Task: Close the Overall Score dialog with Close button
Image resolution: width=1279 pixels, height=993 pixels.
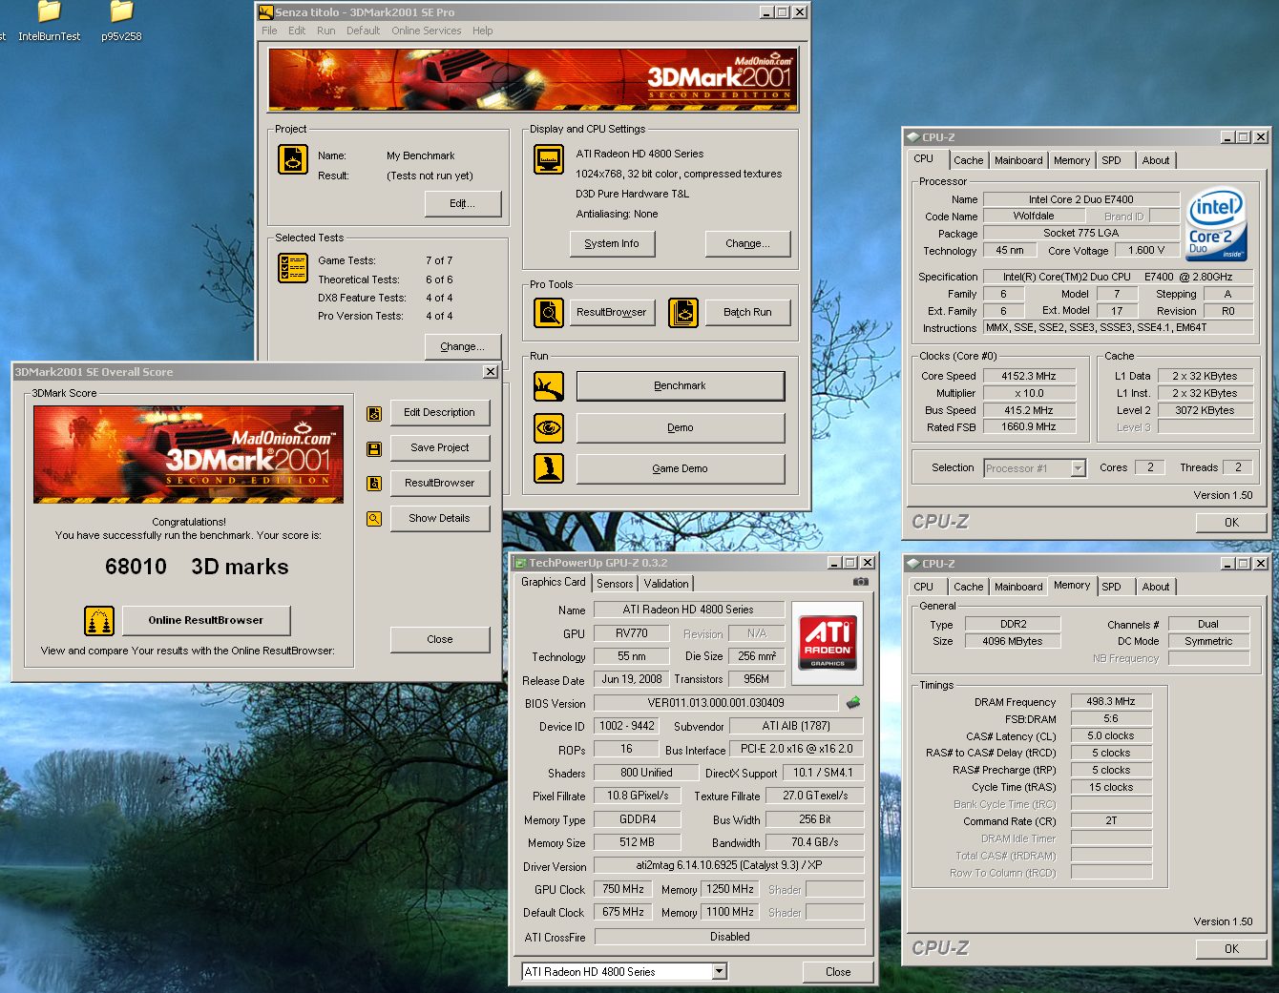Action: click(440, 639)
